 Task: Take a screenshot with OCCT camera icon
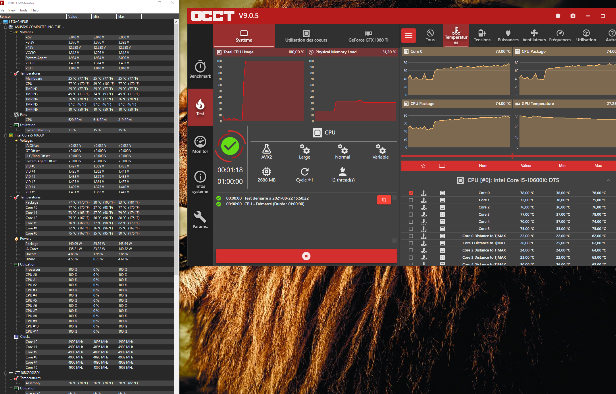coord(573,16)
